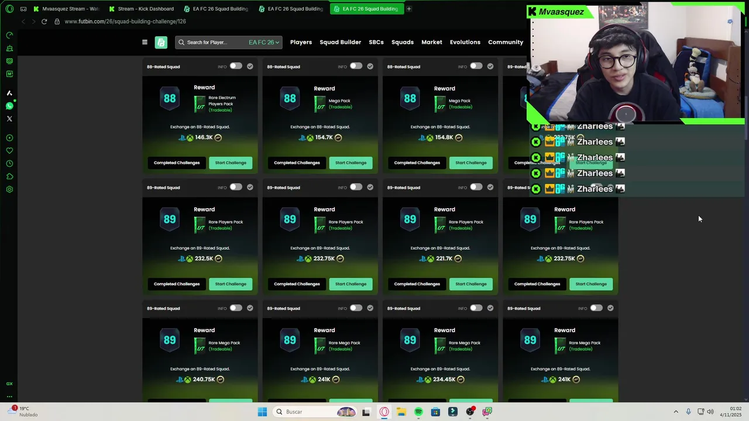
Task: Mark the 146.3K challenge as completed
Action: (x=250, y=66)
